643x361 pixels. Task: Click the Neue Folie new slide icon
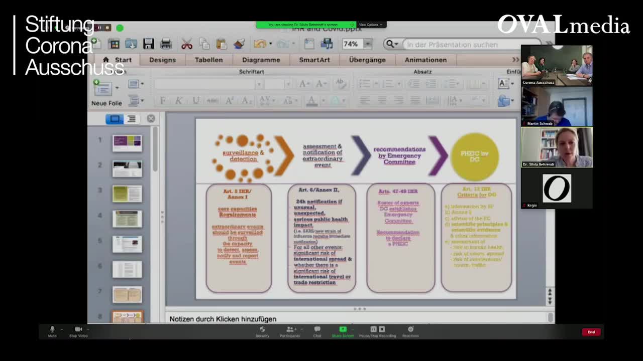point(102,88)
